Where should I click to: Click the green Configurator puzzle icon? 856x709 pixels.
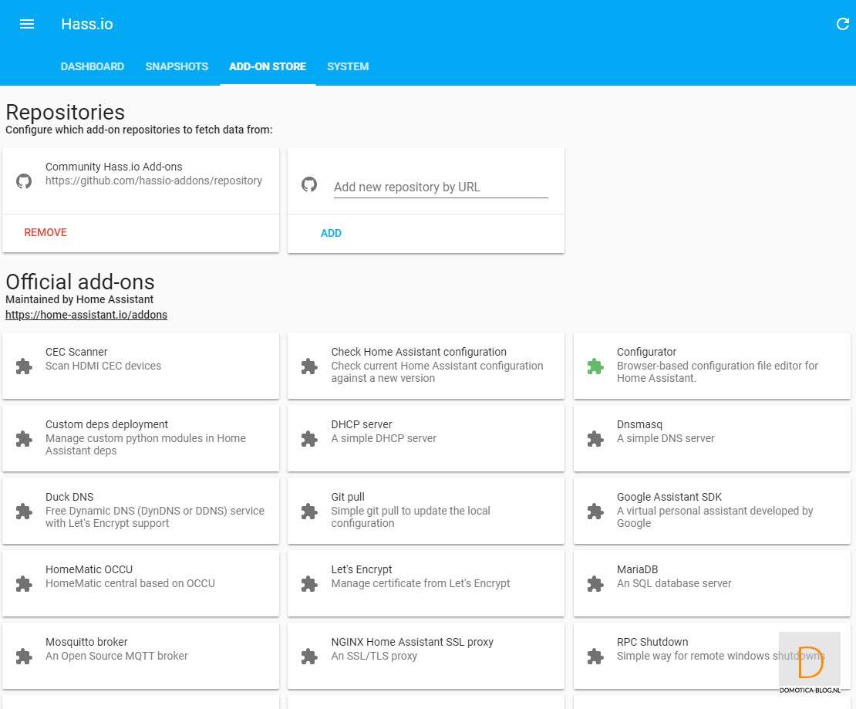pos(595,366)
